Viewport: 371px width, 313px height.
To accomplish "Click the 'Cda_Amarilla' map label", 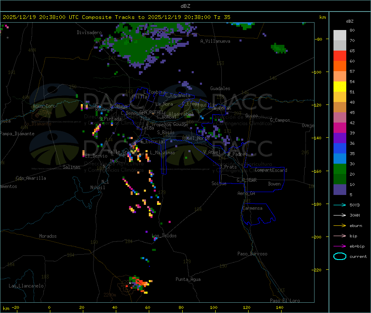I will pos(31,178).
